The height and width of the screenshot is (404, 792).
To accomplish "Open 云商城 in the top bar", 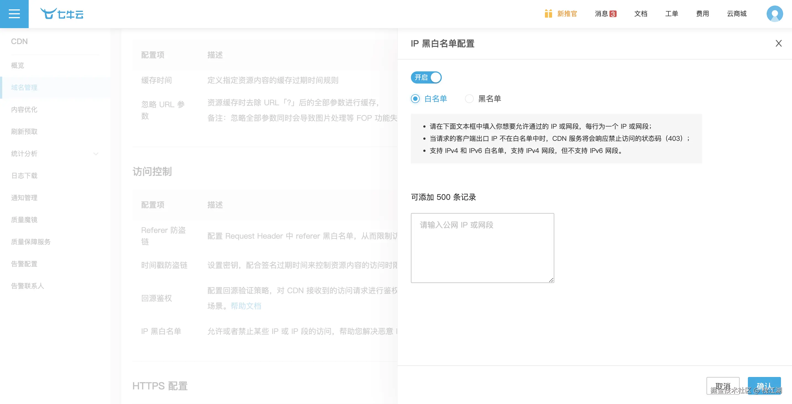I will tap(736, 14).
